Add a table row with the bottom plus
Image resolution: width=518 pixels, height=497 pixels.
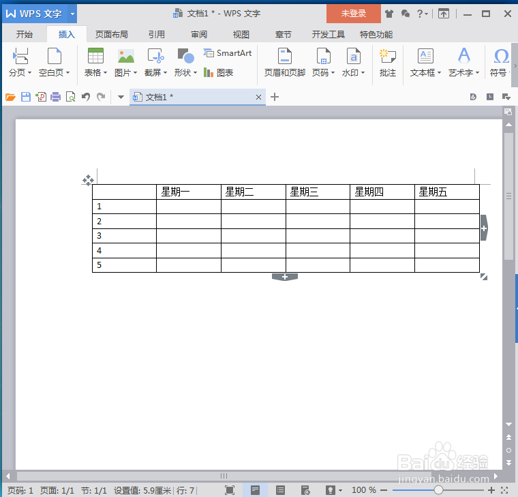pos(285,277)
